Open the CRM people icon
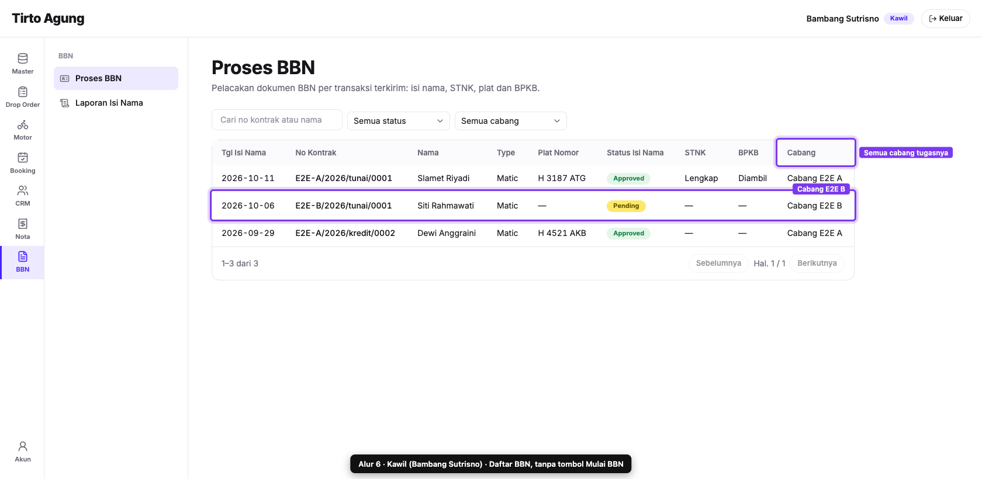This screenshot has width=982, height=479. (x=23, y=190)
